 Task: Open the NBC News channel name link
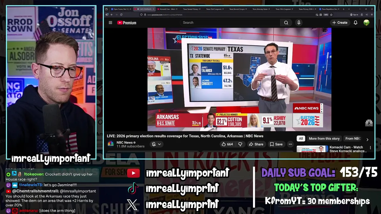(x=124, y=142)
